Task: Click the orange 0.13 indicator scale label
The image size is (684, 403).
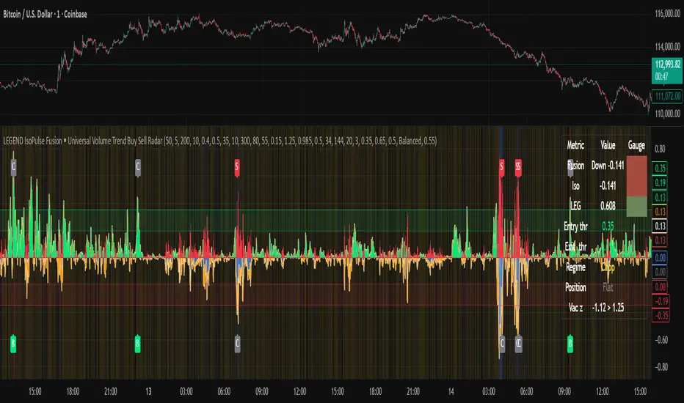Action: [660, 211]
